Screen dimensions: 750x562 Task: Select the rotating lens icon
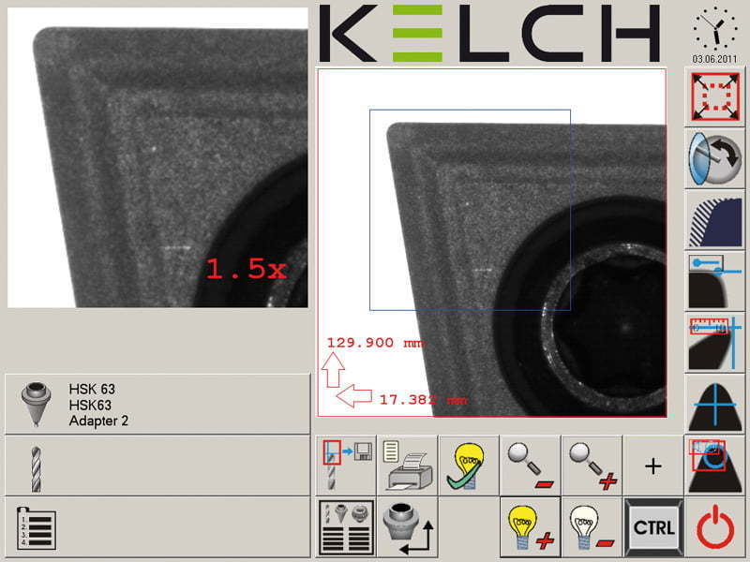point(715,159)
